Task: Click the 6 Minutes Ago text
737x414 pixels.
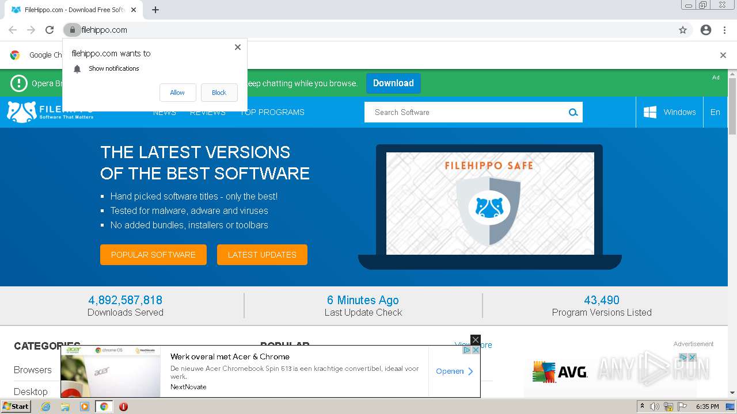Action: point(363,300)
